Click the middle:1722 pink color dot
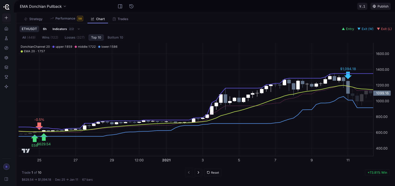The width and height of the screenshot is (395, 186). (76, 47)
